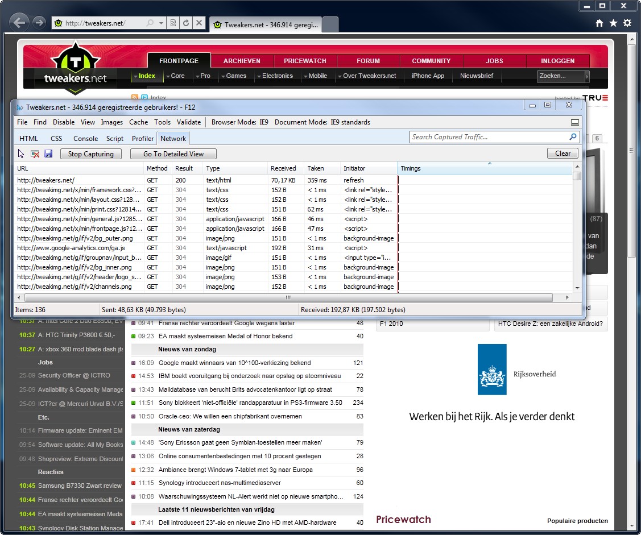
Task: Sort by the Timings column header
Action: click(x=485, y=168)
